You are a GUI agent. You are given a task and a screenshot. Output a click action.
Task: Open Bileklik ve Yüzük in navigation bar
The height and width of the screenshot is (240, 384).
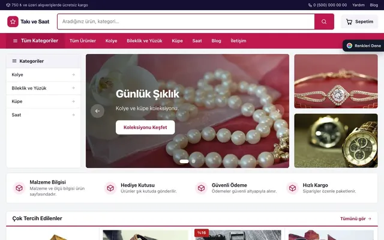pos(145,41)
